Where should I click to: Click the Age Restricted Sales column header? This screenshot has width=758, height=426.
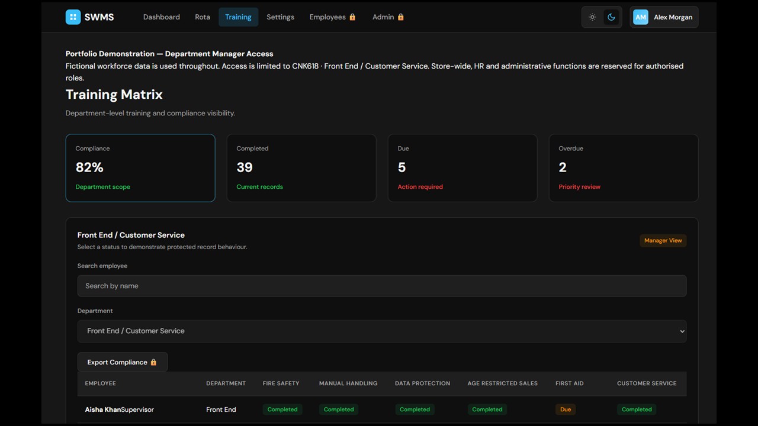503,383
